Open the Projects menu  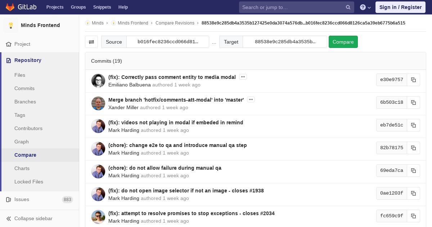click(x=55, y=7)
